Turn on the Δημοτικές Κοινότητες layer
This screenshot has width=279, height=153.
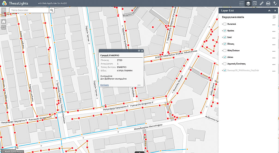point(225,64)
